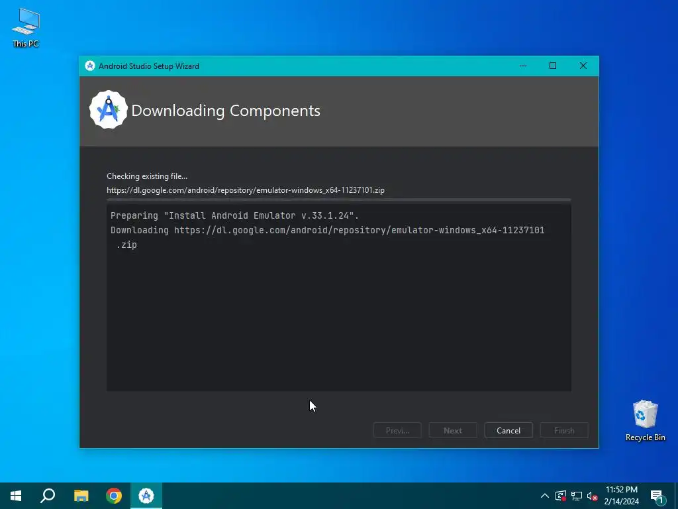Click 'Preparing Install Android Emulator' log line
Screen dimensions: 678x509
point(234,215)
